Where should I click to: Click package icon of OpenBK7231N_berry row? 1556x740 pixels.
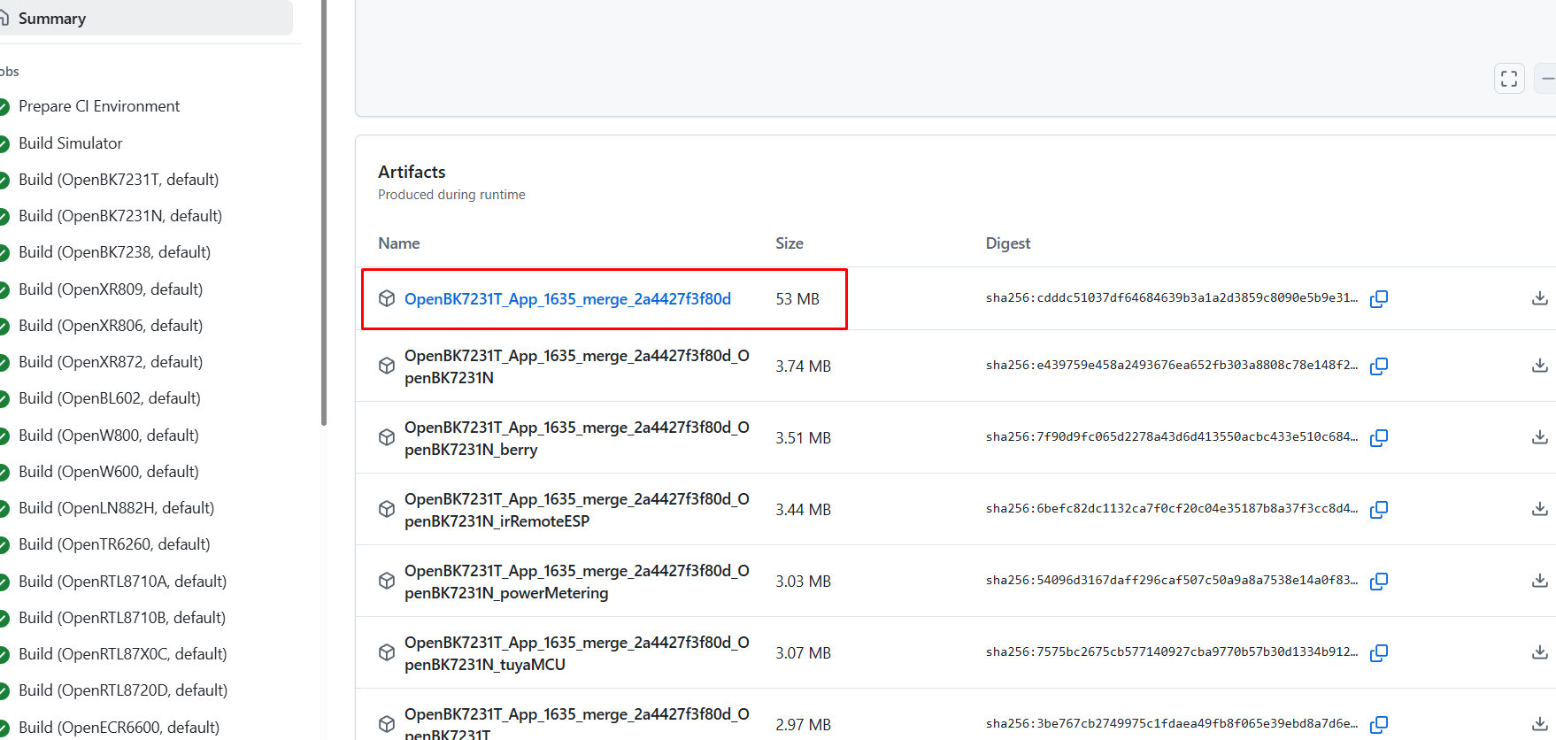387,437
